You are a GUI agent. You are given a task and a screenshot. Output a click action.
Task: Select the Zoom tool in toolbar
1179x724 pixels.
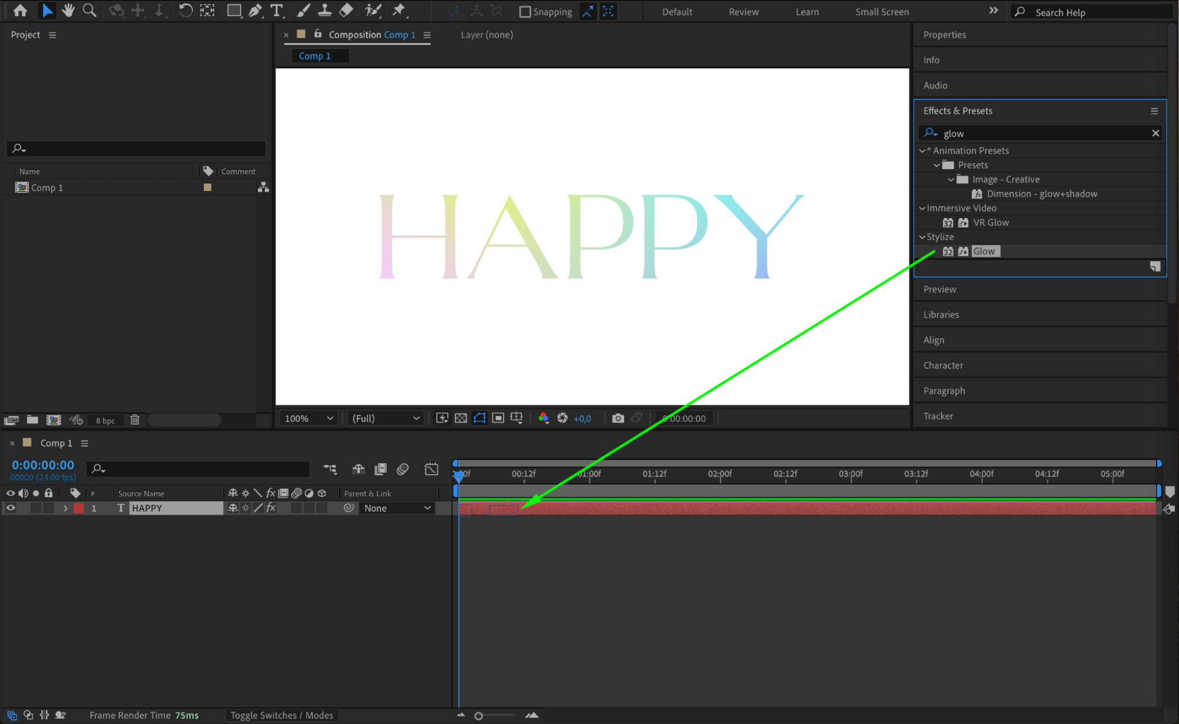point(90,10)
